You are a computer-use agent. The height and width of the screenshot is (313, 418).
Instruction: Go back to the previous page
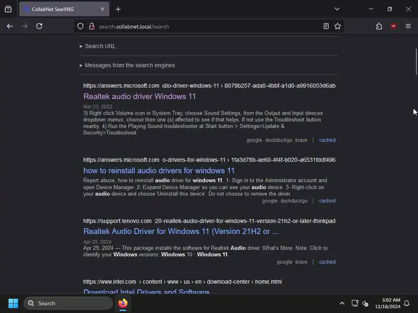pos(10,26)
